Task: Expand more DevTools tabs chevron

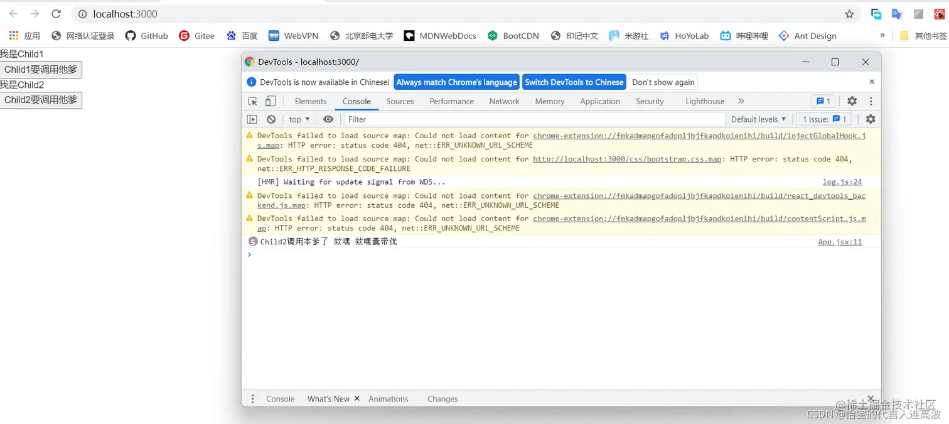Action: (741, 101)
